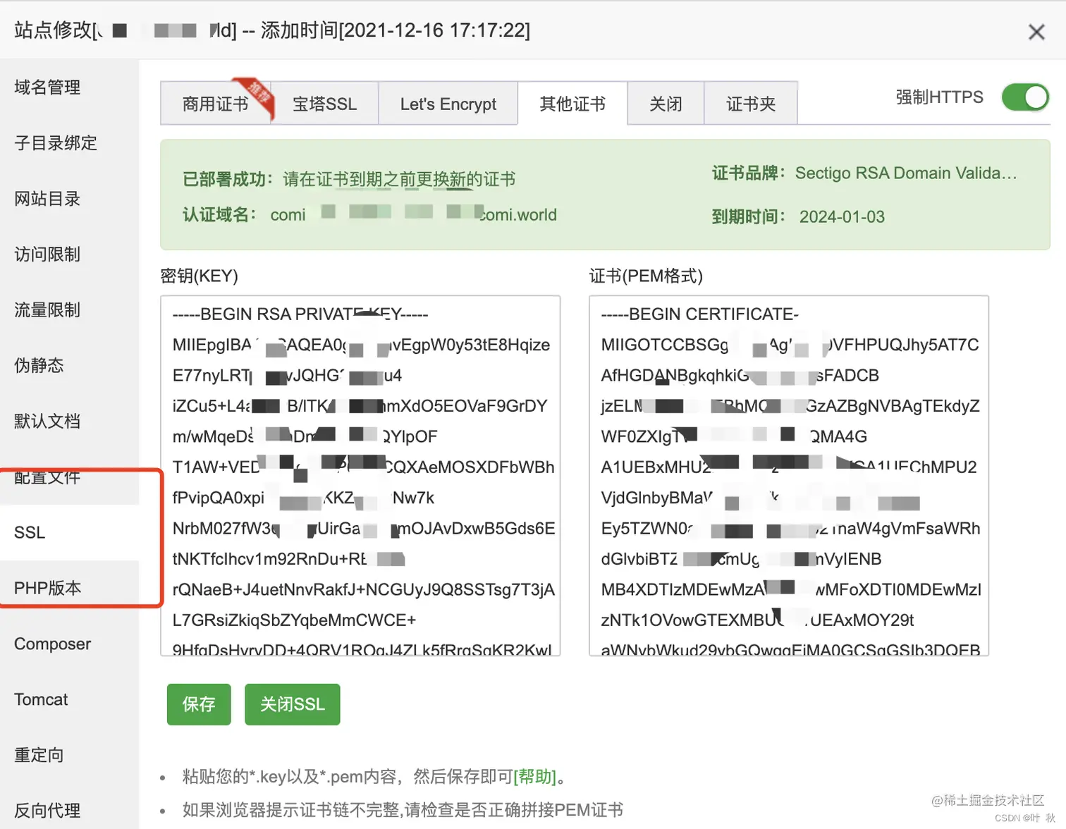Open the 宝塔SSL tab
Screen dimensions: 1066x829
pos(324,104)
